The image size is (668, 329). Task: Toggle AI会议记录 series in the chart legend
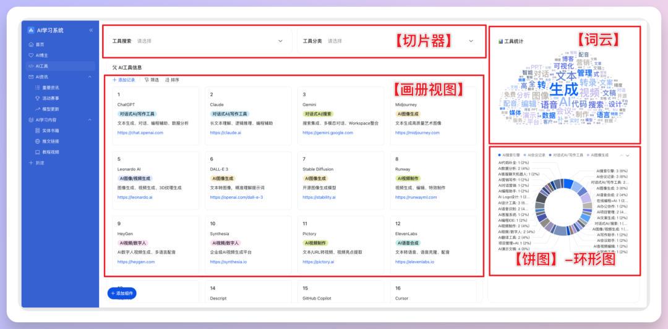tap(534, 156)
